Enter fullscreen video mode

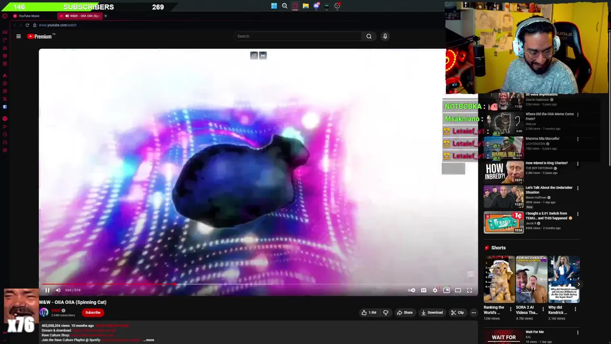click(x=469, y=290)
